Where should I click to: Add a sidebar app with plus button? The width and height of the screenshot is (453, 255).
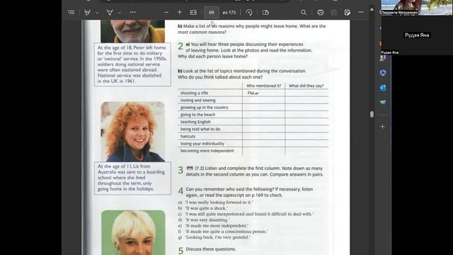382,127
